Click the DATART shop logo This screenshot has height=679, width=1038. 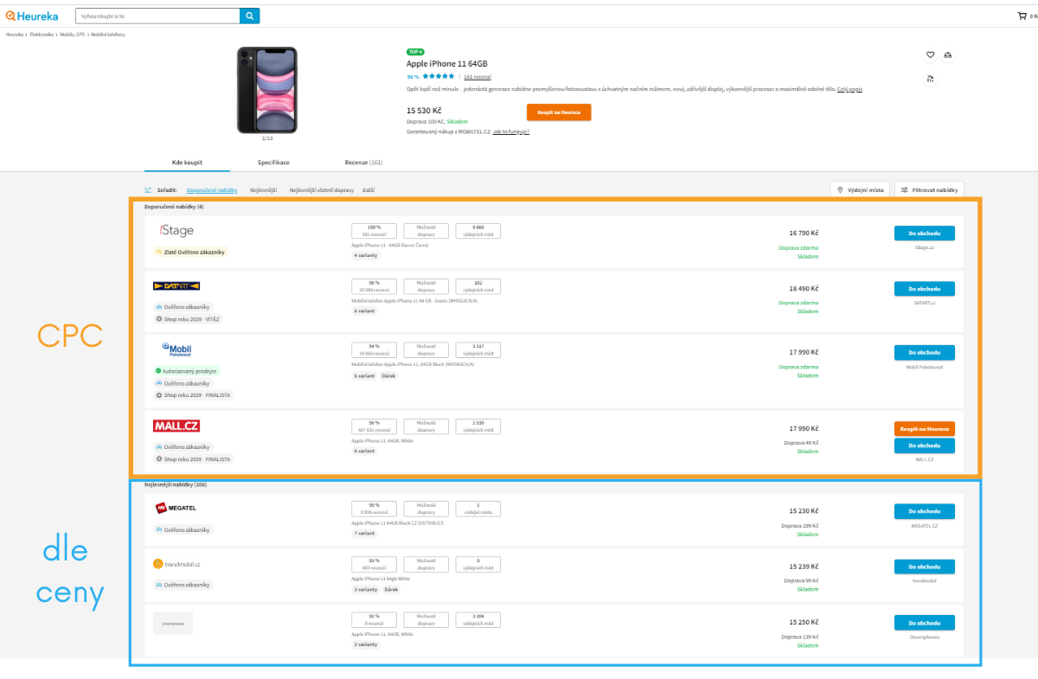176,285
